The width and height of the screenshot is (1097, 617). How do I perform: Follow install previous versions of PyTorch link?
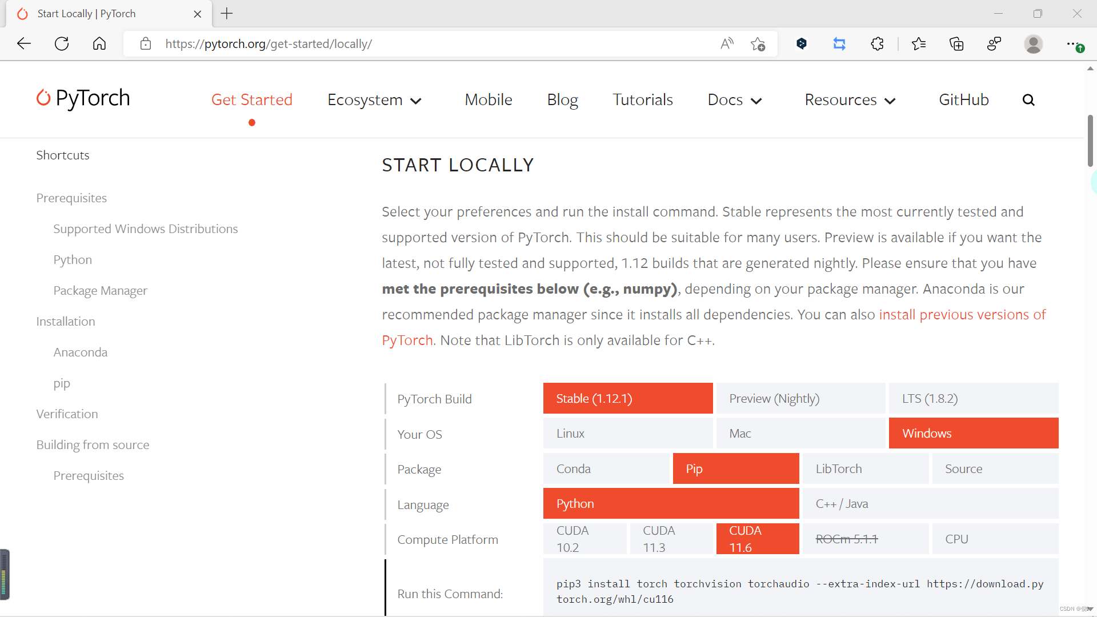tap(962, 315)
